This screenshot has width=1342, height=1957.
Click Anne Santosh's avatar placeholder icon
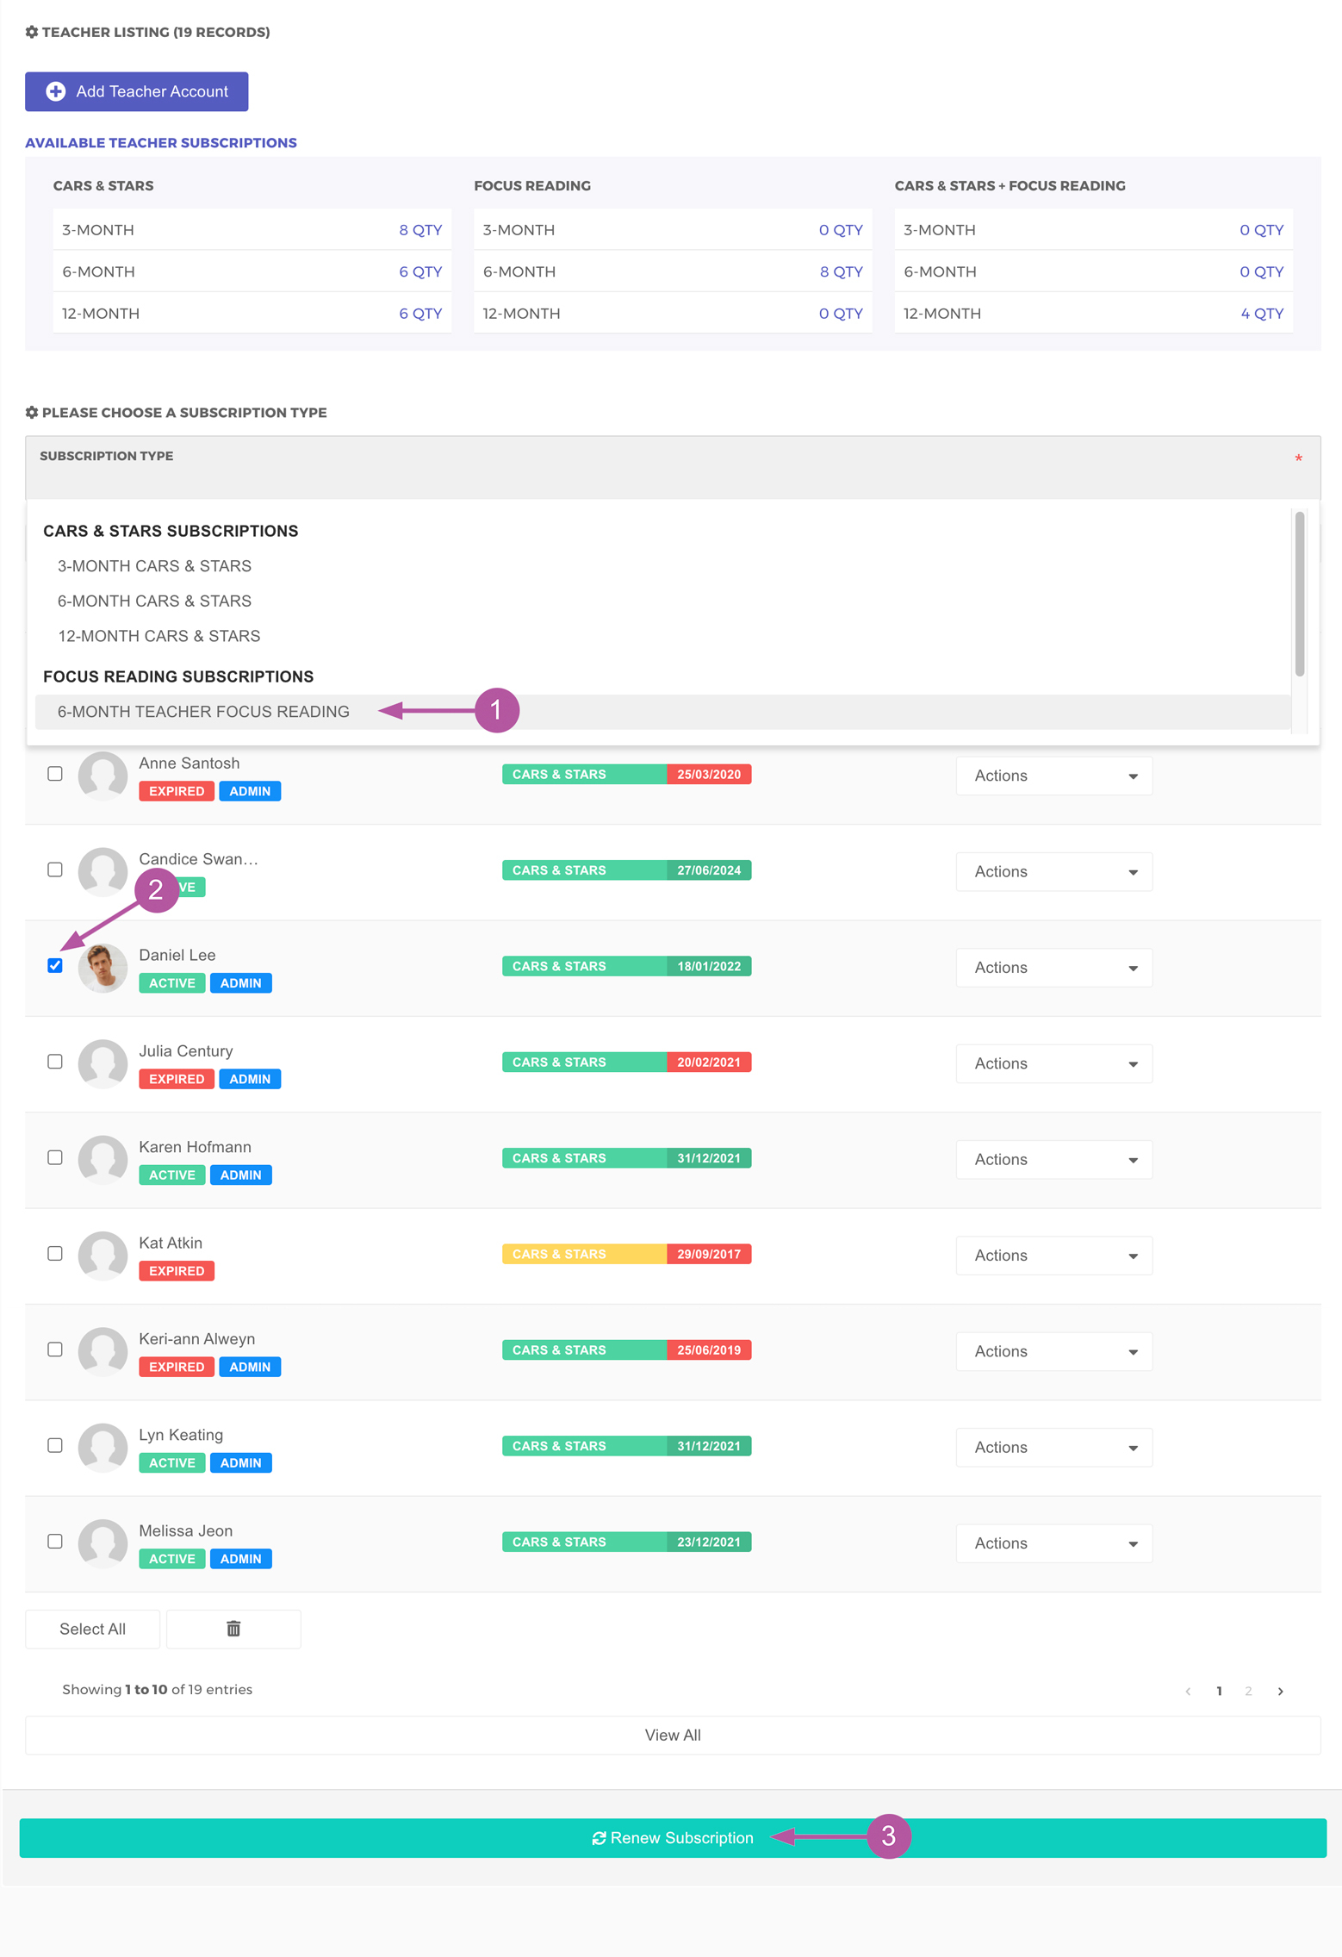pos(103,776)
